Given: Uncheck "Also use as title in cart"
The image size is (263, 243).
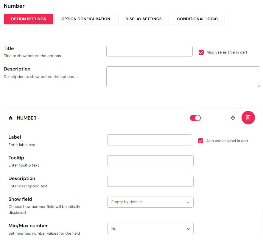Looking at the screenshot, I should (201, 52).
